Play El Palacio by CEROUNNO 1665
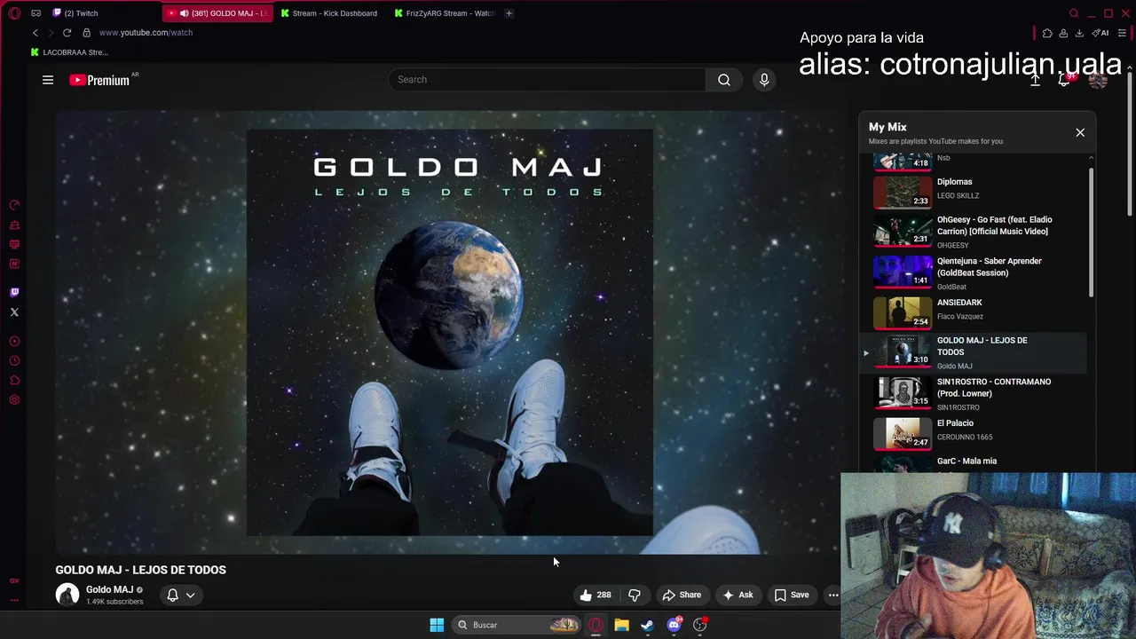Image resolution: width=1136 pixels, height=639 pixels. tap(973, 432)
